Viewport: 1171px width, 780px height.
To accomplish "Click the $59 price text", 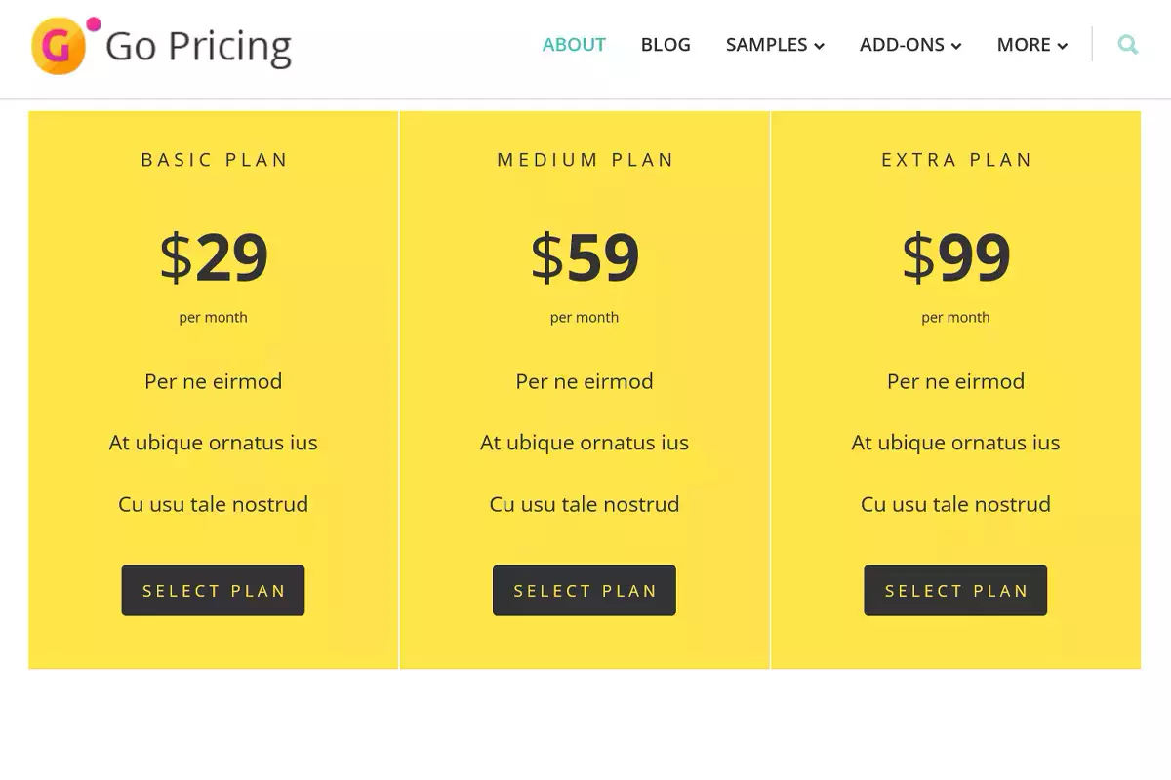I will point(585,258).
